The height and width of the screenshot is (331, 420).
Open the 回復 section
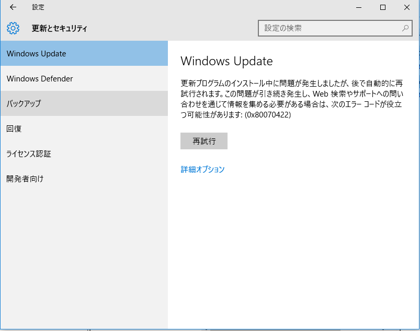point(84,128)
